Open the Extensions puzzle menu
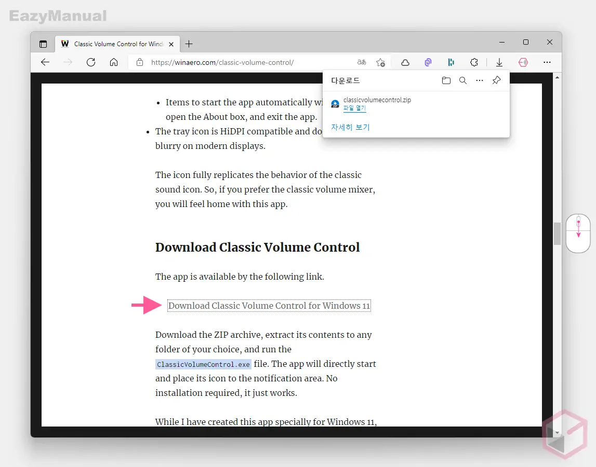 tap(474, 62)
